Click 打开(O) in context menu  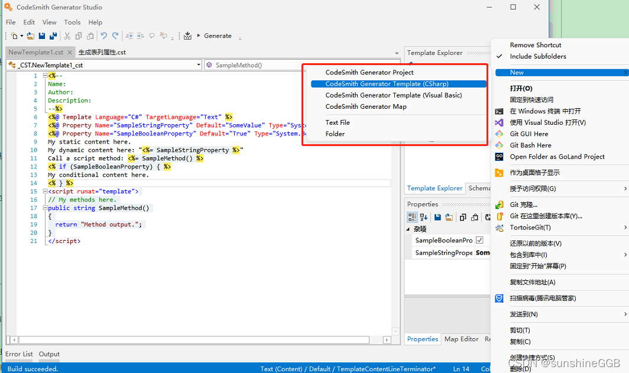[521, 88]
